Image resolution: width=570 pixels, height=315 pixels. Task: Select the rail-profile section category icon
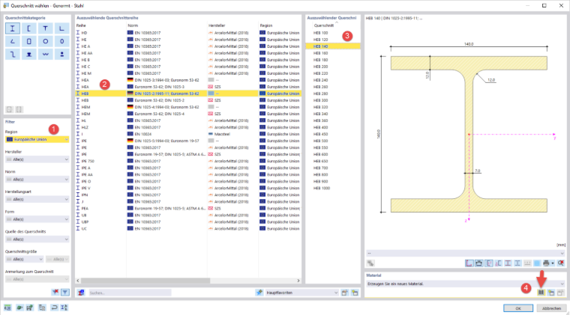(28, 55)
